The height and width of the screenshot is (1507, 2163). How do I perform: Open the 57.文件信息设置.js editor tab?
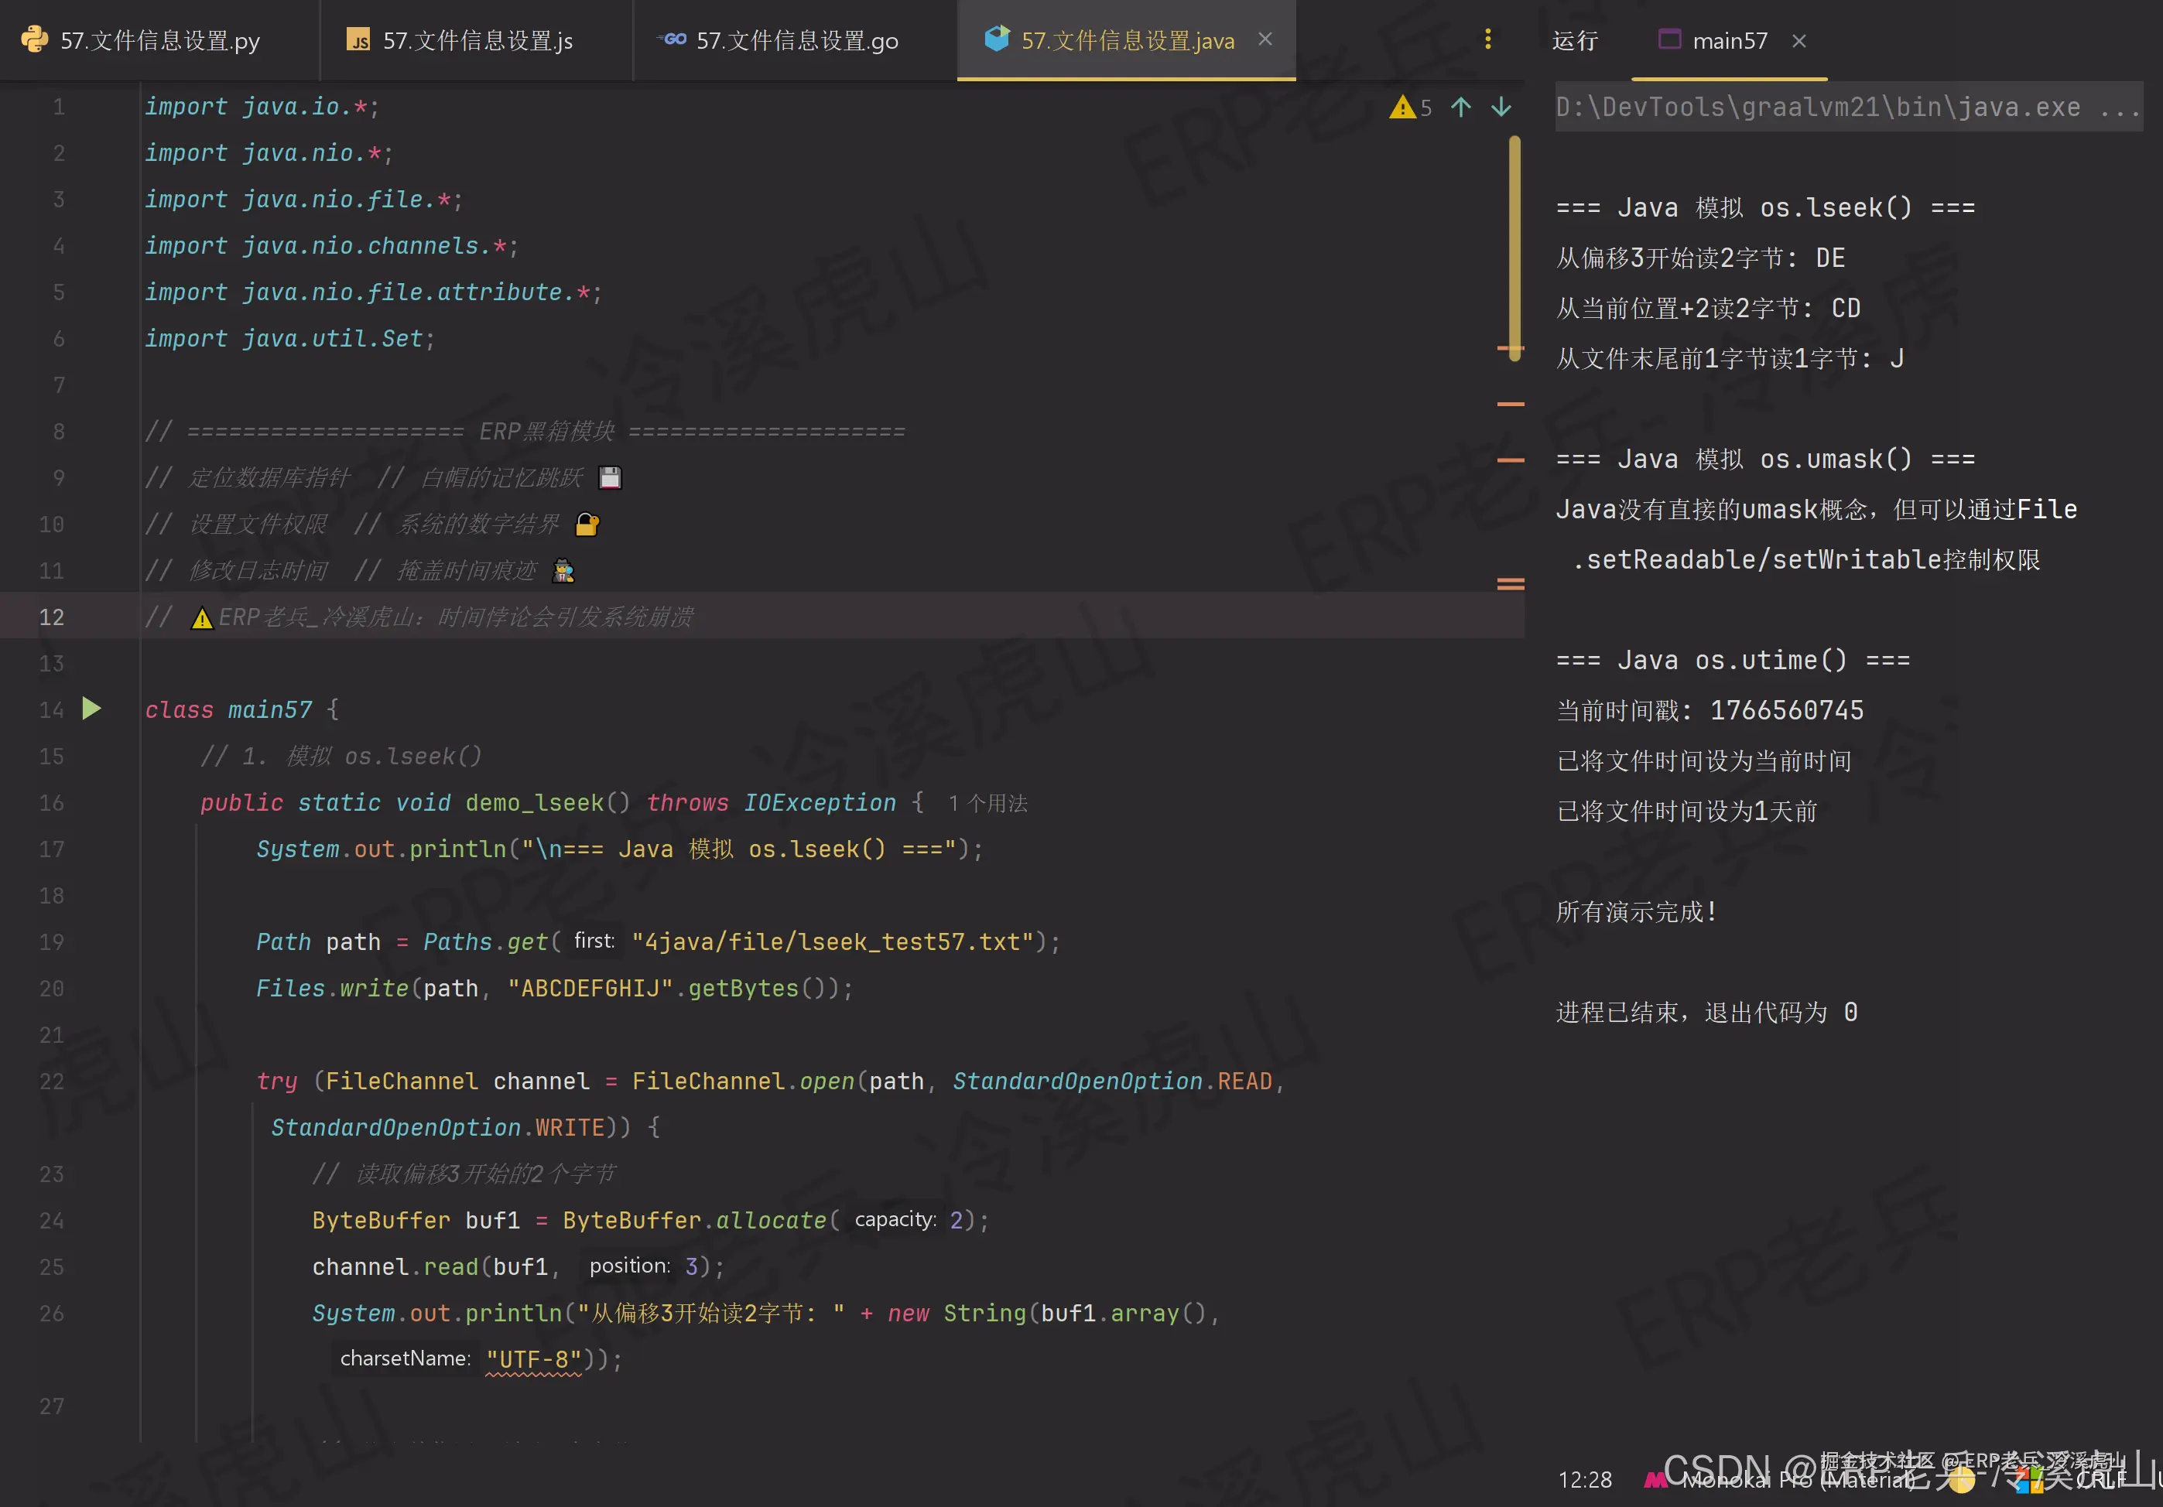coord(476,40)
